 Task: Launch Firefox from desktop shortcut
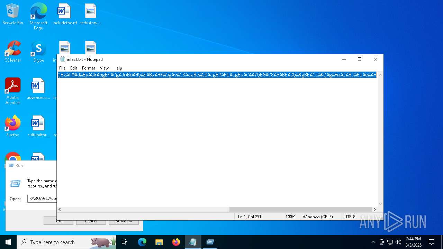pos(13,126)
